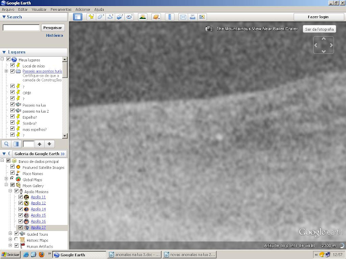Collapse the Lugares panel triangle
Screen dimensions: 346x259
pyautogui.click(x=4, y=52)
